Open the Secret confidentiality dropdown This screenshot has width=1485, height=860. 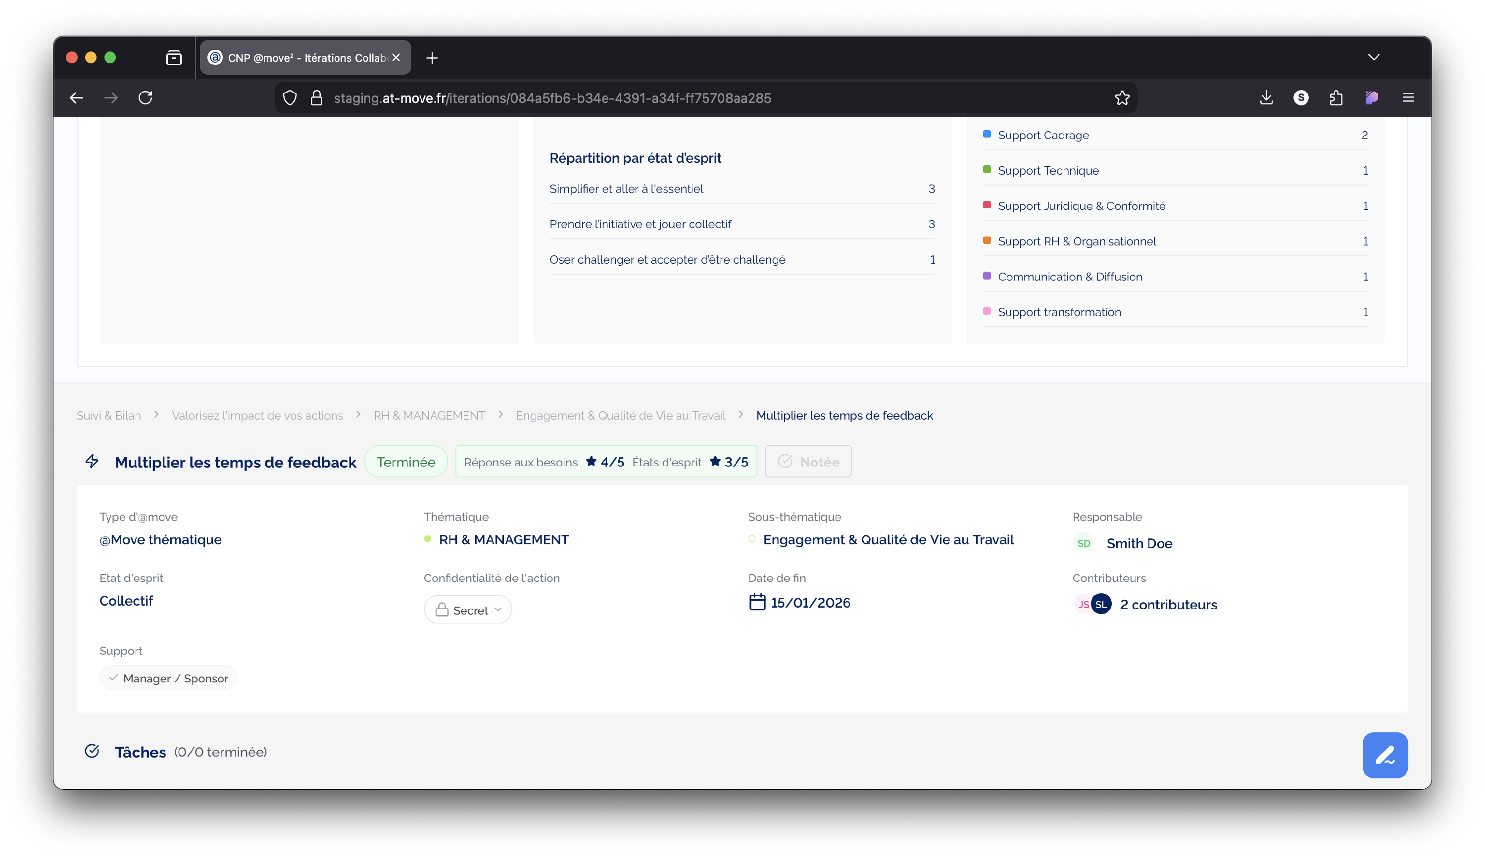tap(467, 610)
